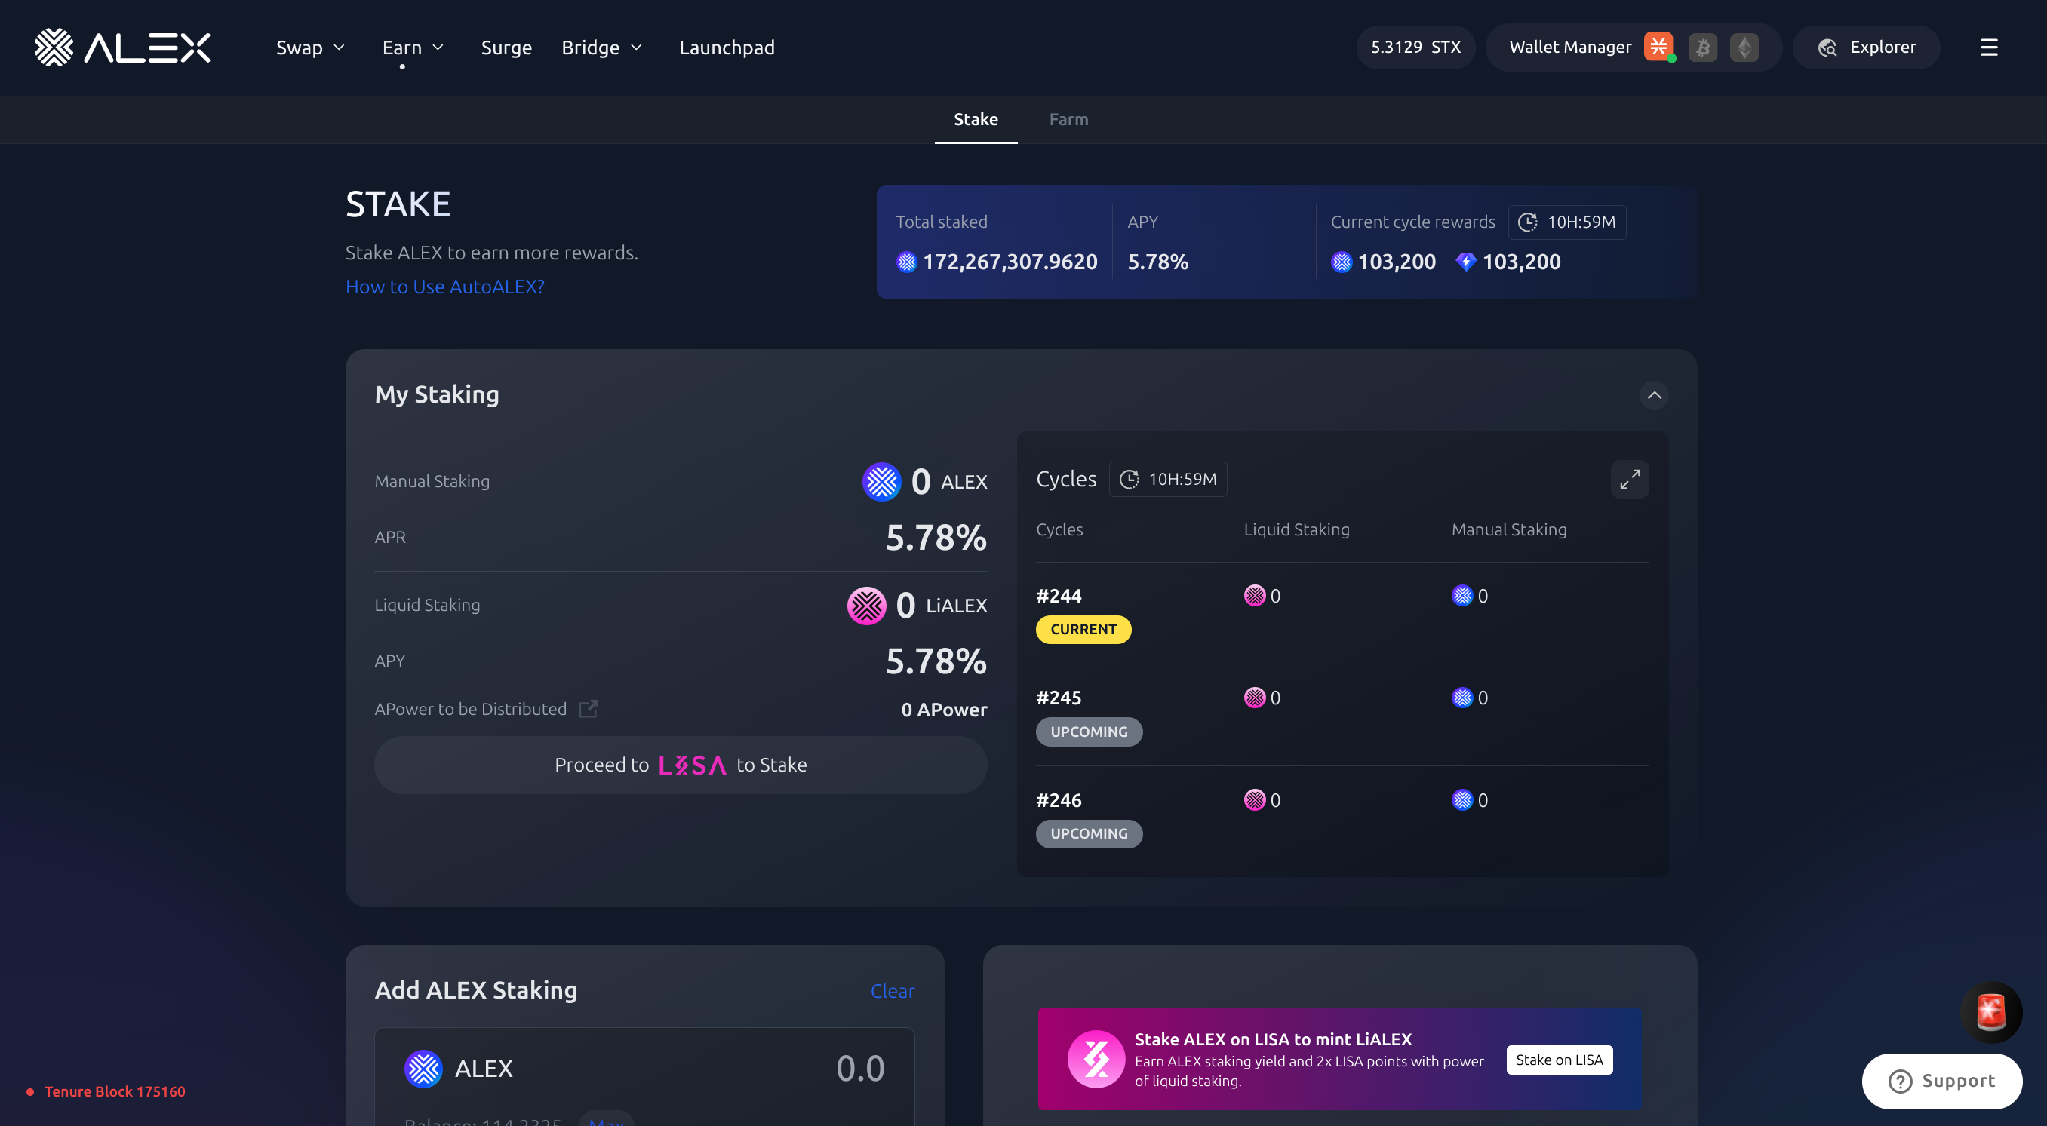Open APower to be Distributed external link

588,708
